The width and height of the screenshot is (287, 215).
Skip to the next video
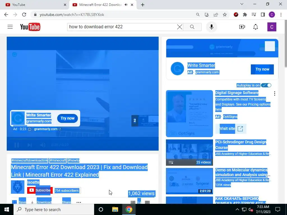29,145
